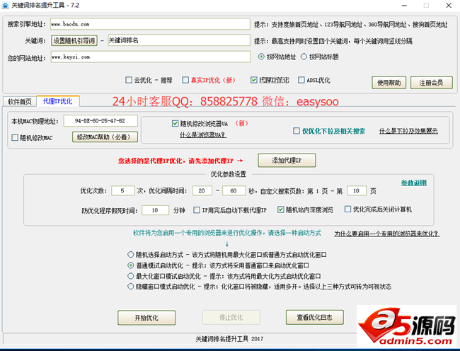Image resolution: width=460 pixels, height=351 pixels.
Task: Click the interval maximum field showing 60
Action: point(234,191)
